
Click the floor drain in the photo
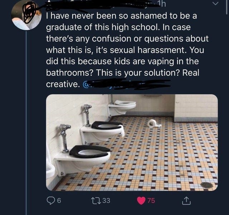pos(207,185)
